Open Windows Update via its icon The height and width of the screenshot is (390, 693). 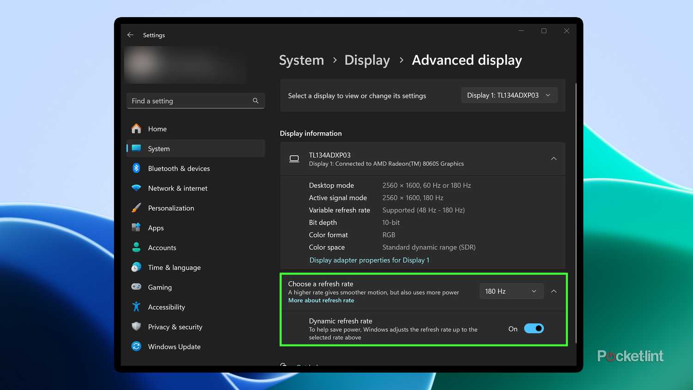click(136, 347)
